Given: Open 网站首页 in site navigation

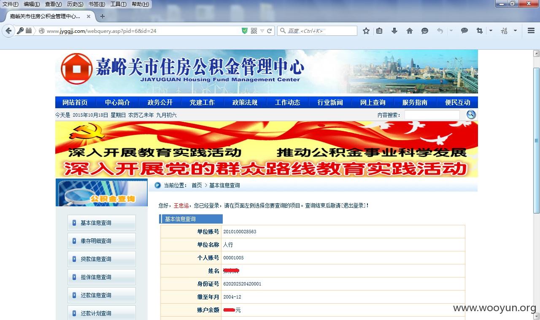Looking at the screenshot, I should (x=75, y=102).
